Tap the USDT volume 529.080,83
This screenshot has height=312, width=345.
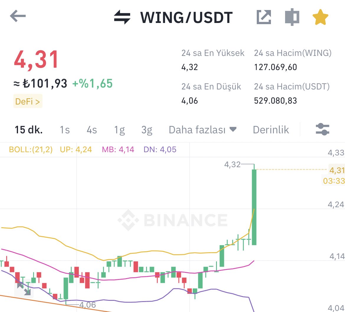[x=275, y=101]
